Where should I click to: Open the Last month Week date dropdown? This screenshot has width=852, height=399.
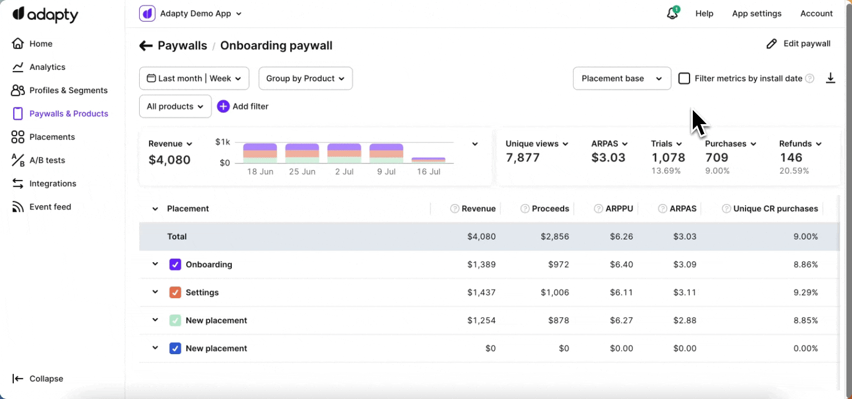point(194,79)
